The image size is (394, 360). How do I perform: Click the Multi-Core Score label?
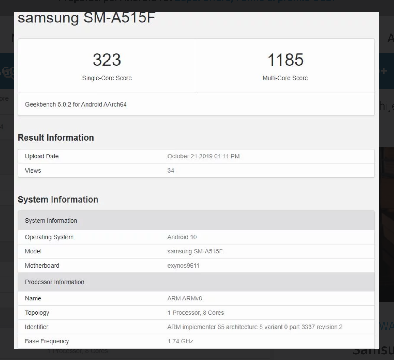click(285, 78)
